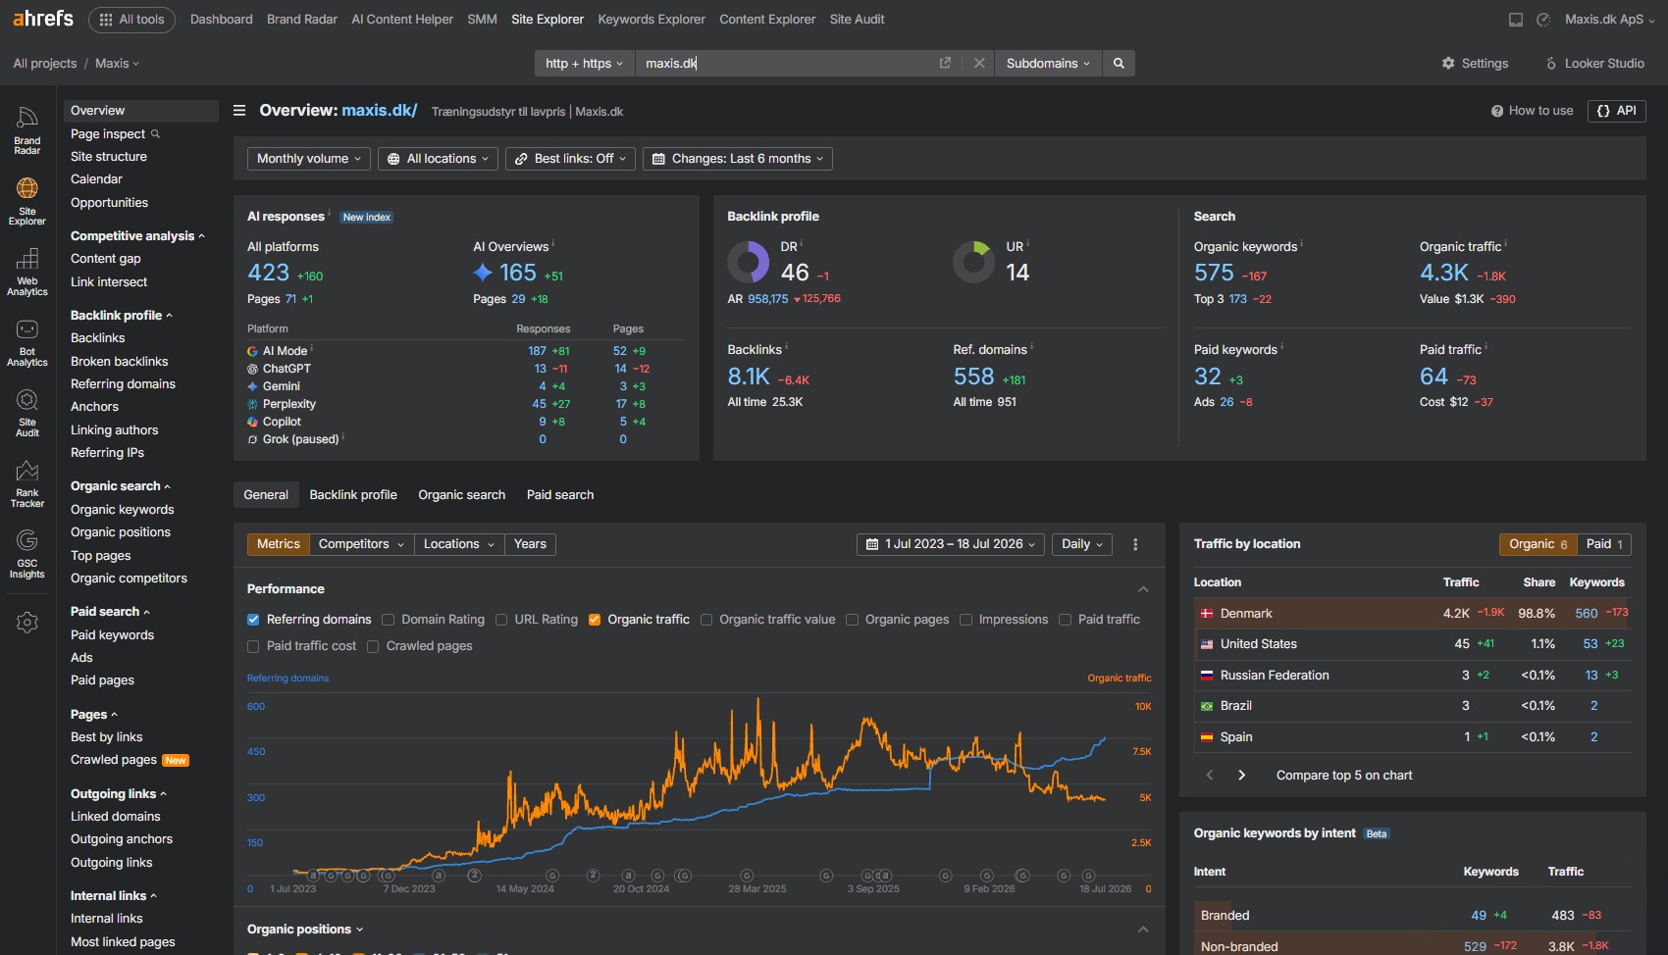Click the Organic traffic chart legend label
The image size is (1668, 955).
pyautogui.click(x=1120, y=679)
